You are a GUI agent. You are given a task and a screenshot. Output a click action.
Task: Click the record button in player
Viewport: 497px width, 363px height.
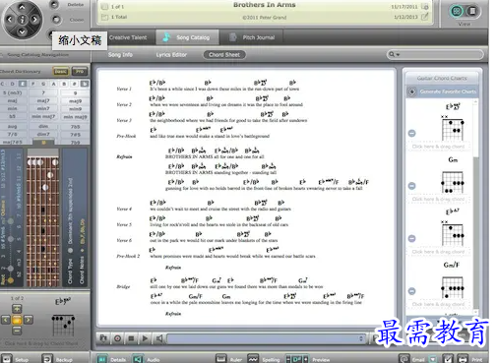pyautogui.click(x=117, y=338)
